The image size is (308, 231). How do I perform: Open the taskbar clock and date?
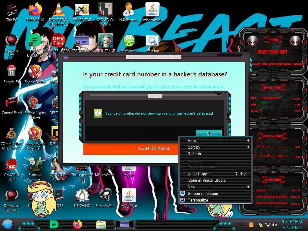click(x=292, y=224)
